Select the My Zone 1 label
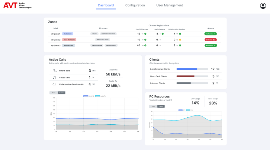This screenshot has width=270, height=150. pyautogui.click(x=56, y=34)
